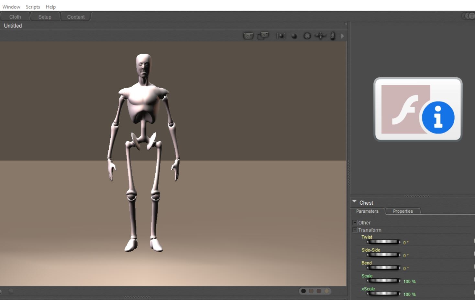This screenshot has height=300, width=475.
Task: Select the black color dot below viewport
Action: click(304, 291)
